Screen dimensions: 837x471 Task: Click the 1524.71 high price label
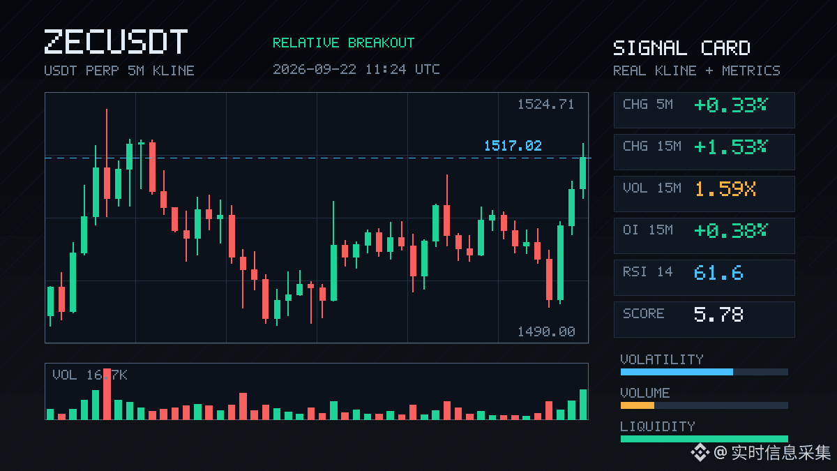coord(545,105)
